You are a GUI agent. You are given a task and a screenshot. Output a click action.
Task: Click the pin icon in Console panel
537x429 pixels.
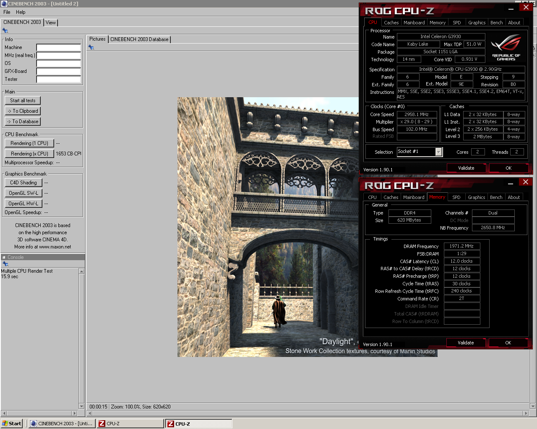click(5, 264)
